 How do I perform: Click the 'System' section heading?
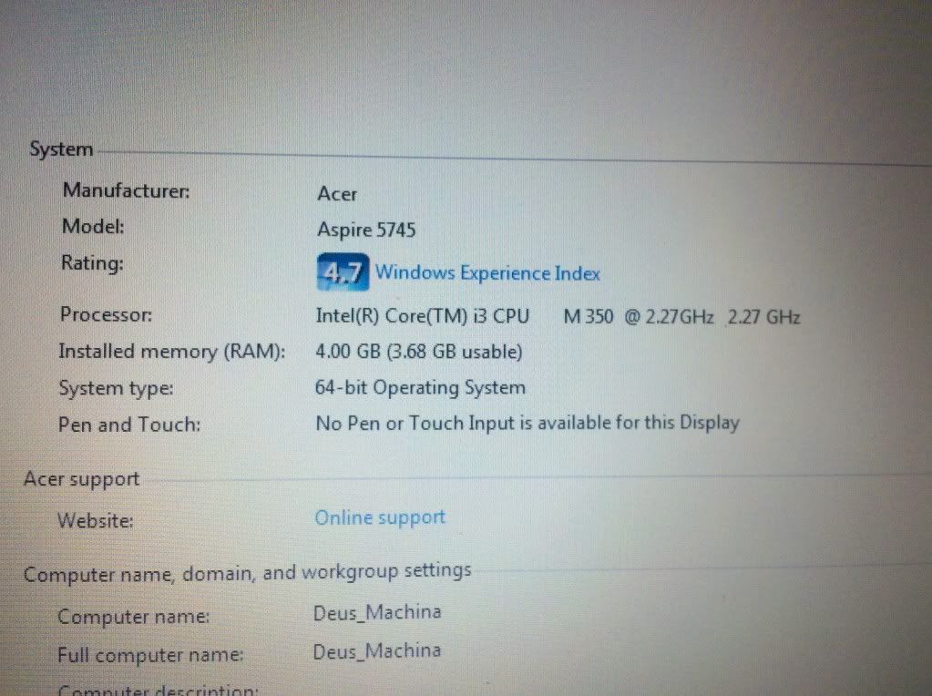pos(61,149)
